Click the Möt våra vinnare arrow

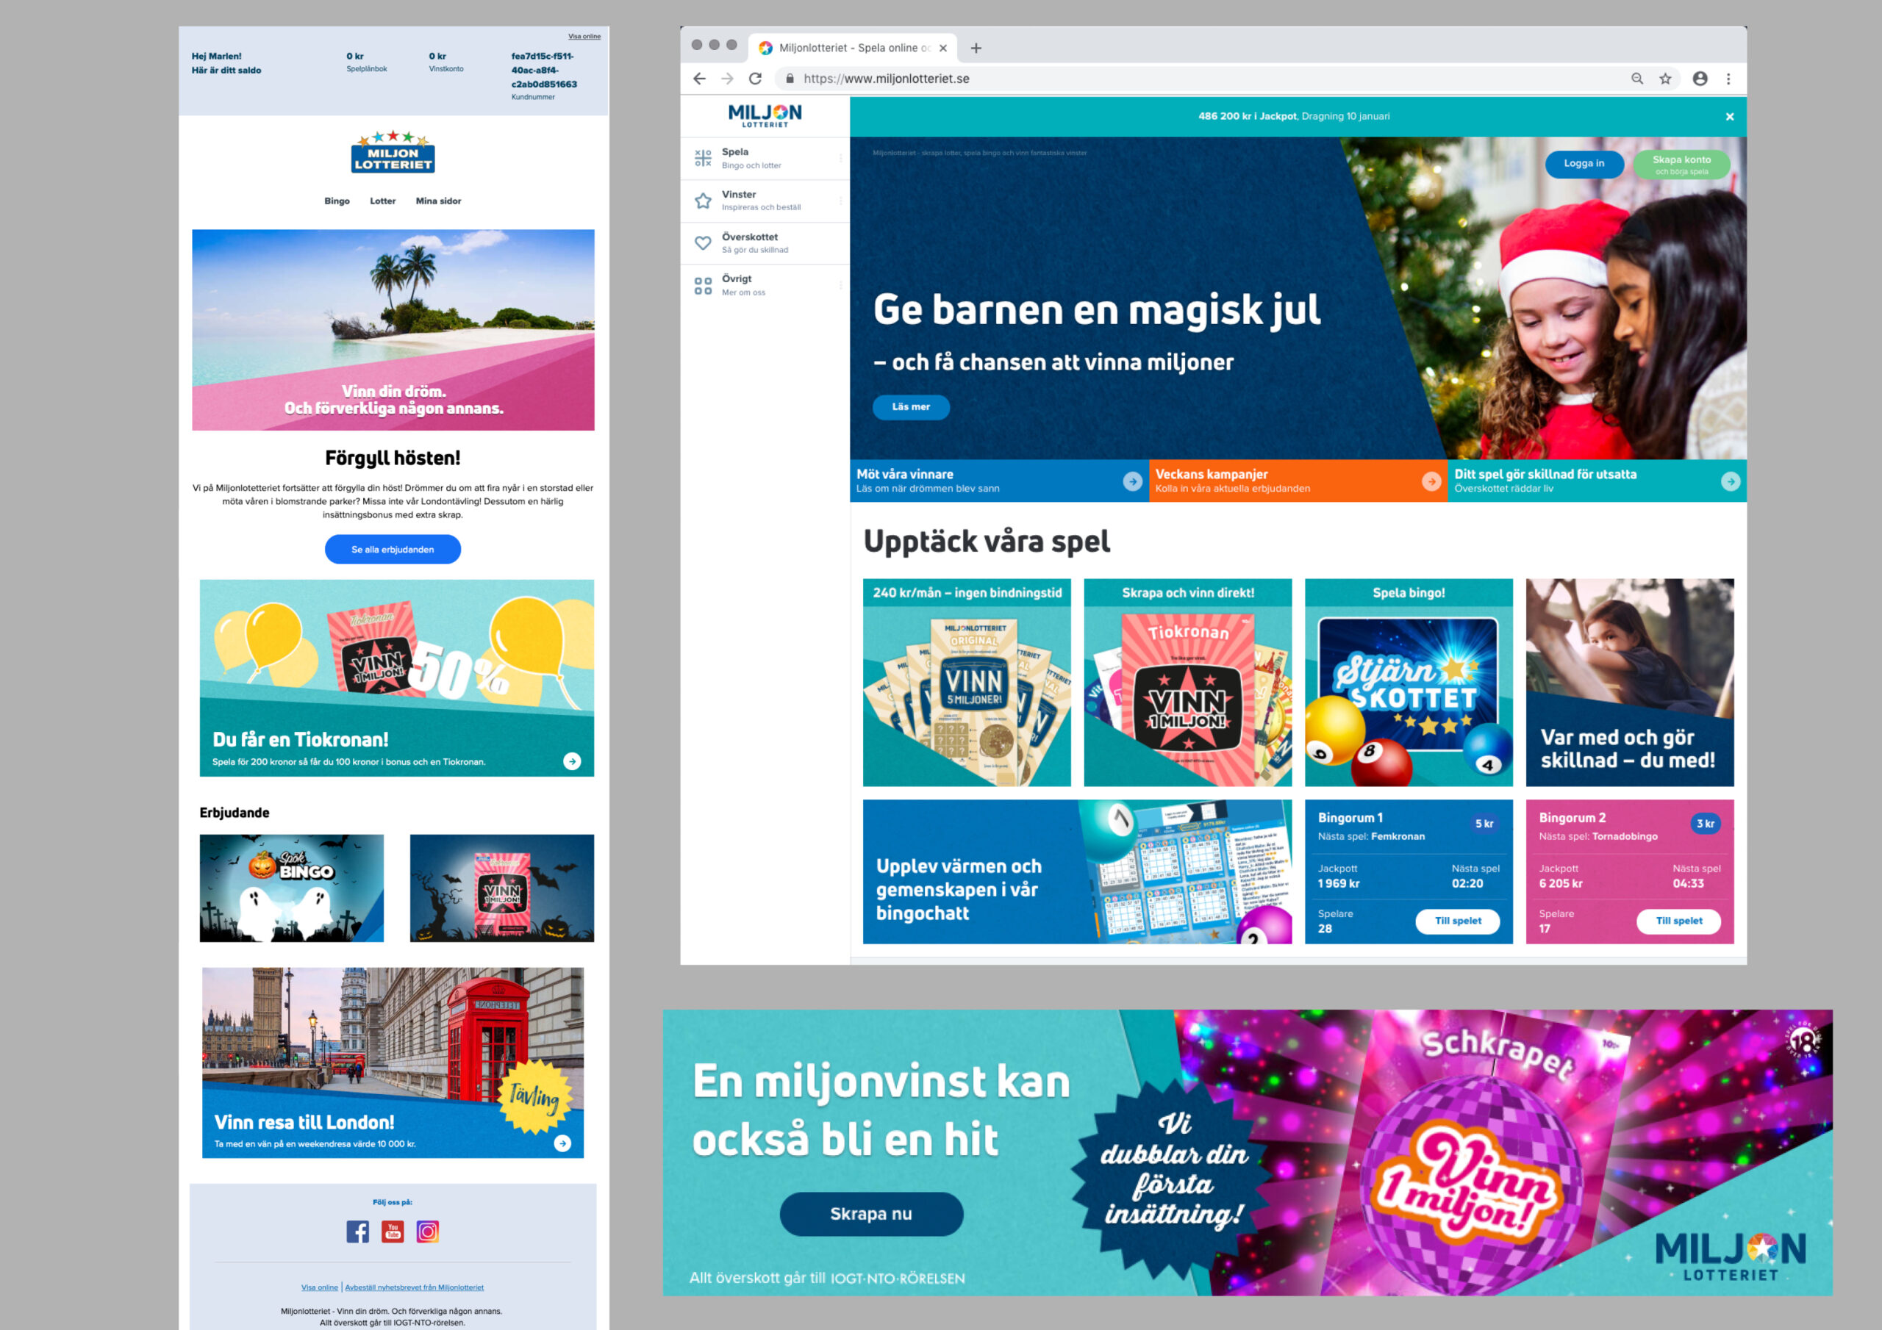pyautogui.click(x=1132, y=481)
